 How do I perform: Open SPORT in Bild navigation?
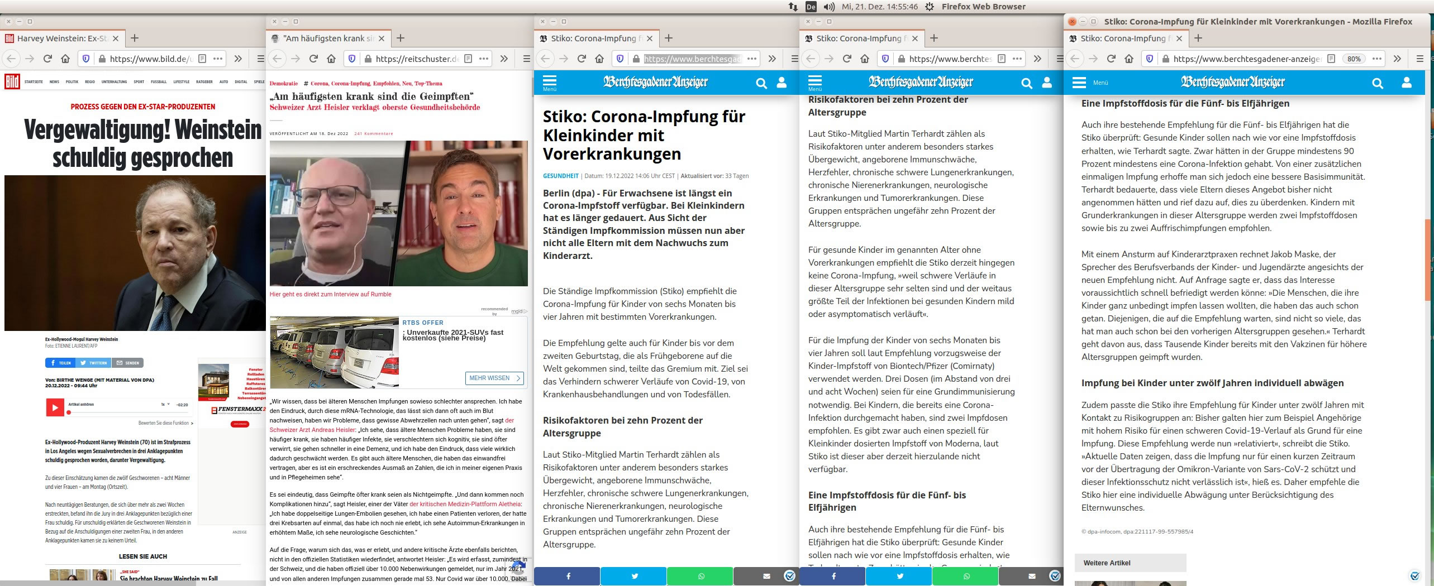pos(139,82)
